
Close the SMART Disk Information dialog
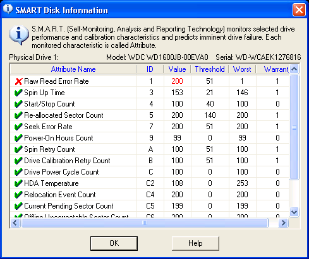pos(299,9)
